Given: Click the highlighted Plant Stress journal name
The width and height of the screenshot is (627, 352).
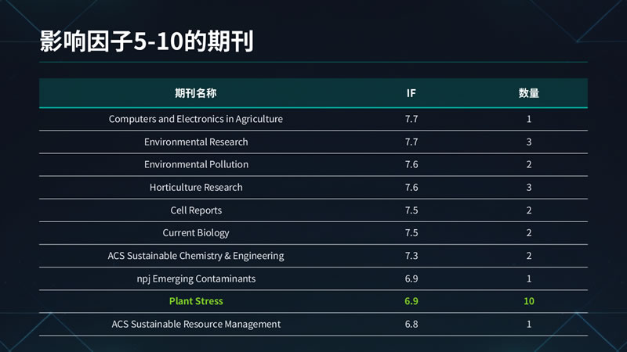Looking at the screenshot, I should (x=196, y=301).
